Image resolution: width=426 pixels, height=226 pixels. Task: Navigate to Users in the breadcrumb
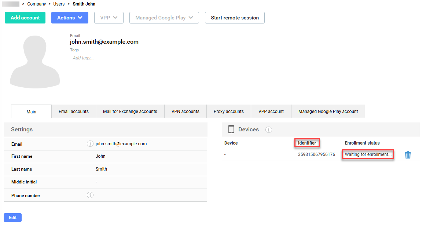(x=59, y=4)
